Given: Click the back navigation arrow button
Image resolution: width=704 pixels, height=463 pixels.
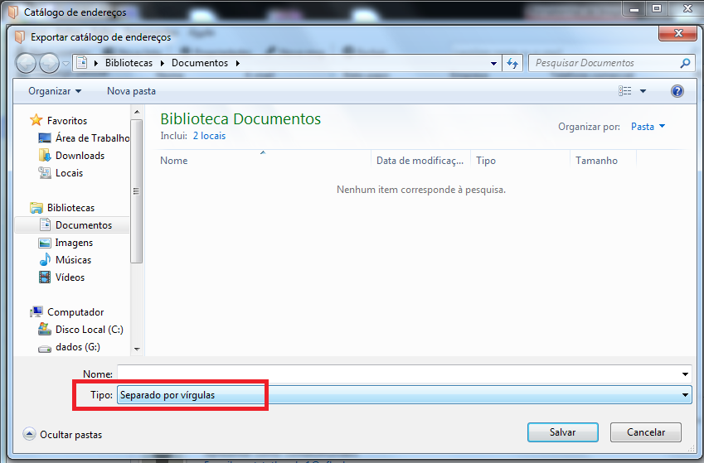Looking at the screenshot, I should (x=26, y=63).
